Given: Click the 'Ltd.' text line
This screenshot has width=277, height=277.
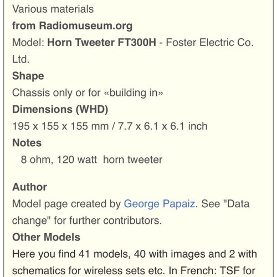Looking at the screenshot, I should click(20, 59).
